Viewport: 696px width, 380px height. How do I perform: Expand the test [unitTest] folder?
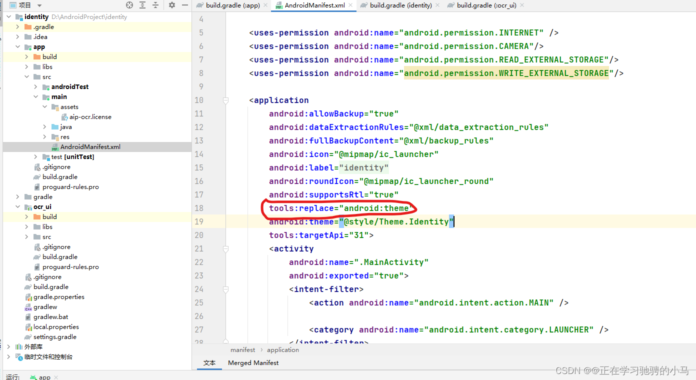pos(35,157)
